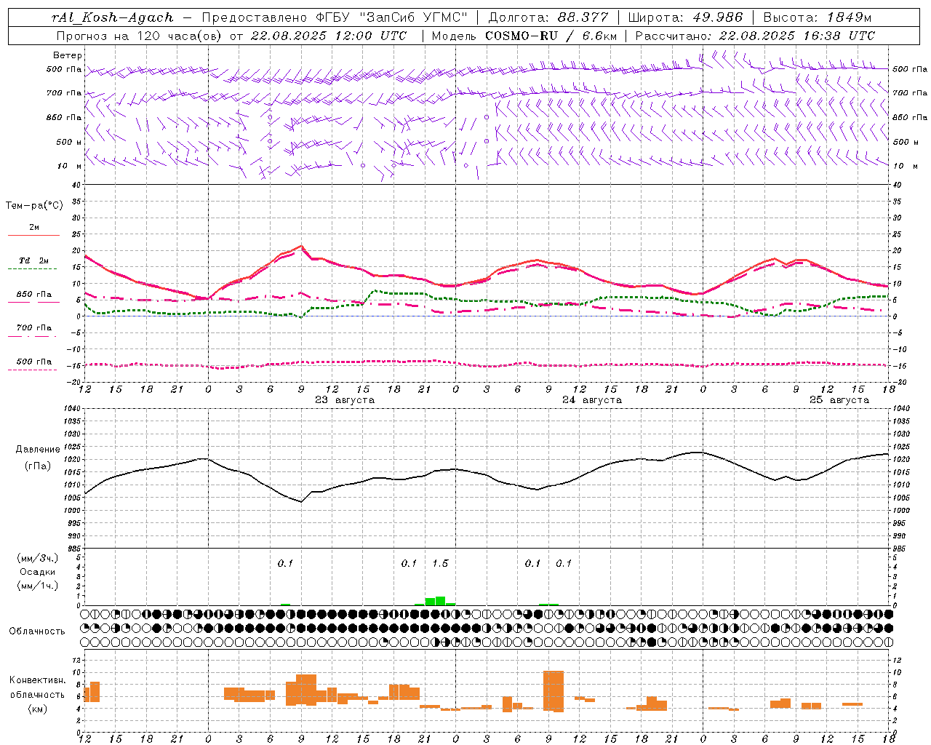Click the '(мм/3ч.)' precipitation unit label
The width and height of the screenshot is (931, 745).
tap(38, 559)
